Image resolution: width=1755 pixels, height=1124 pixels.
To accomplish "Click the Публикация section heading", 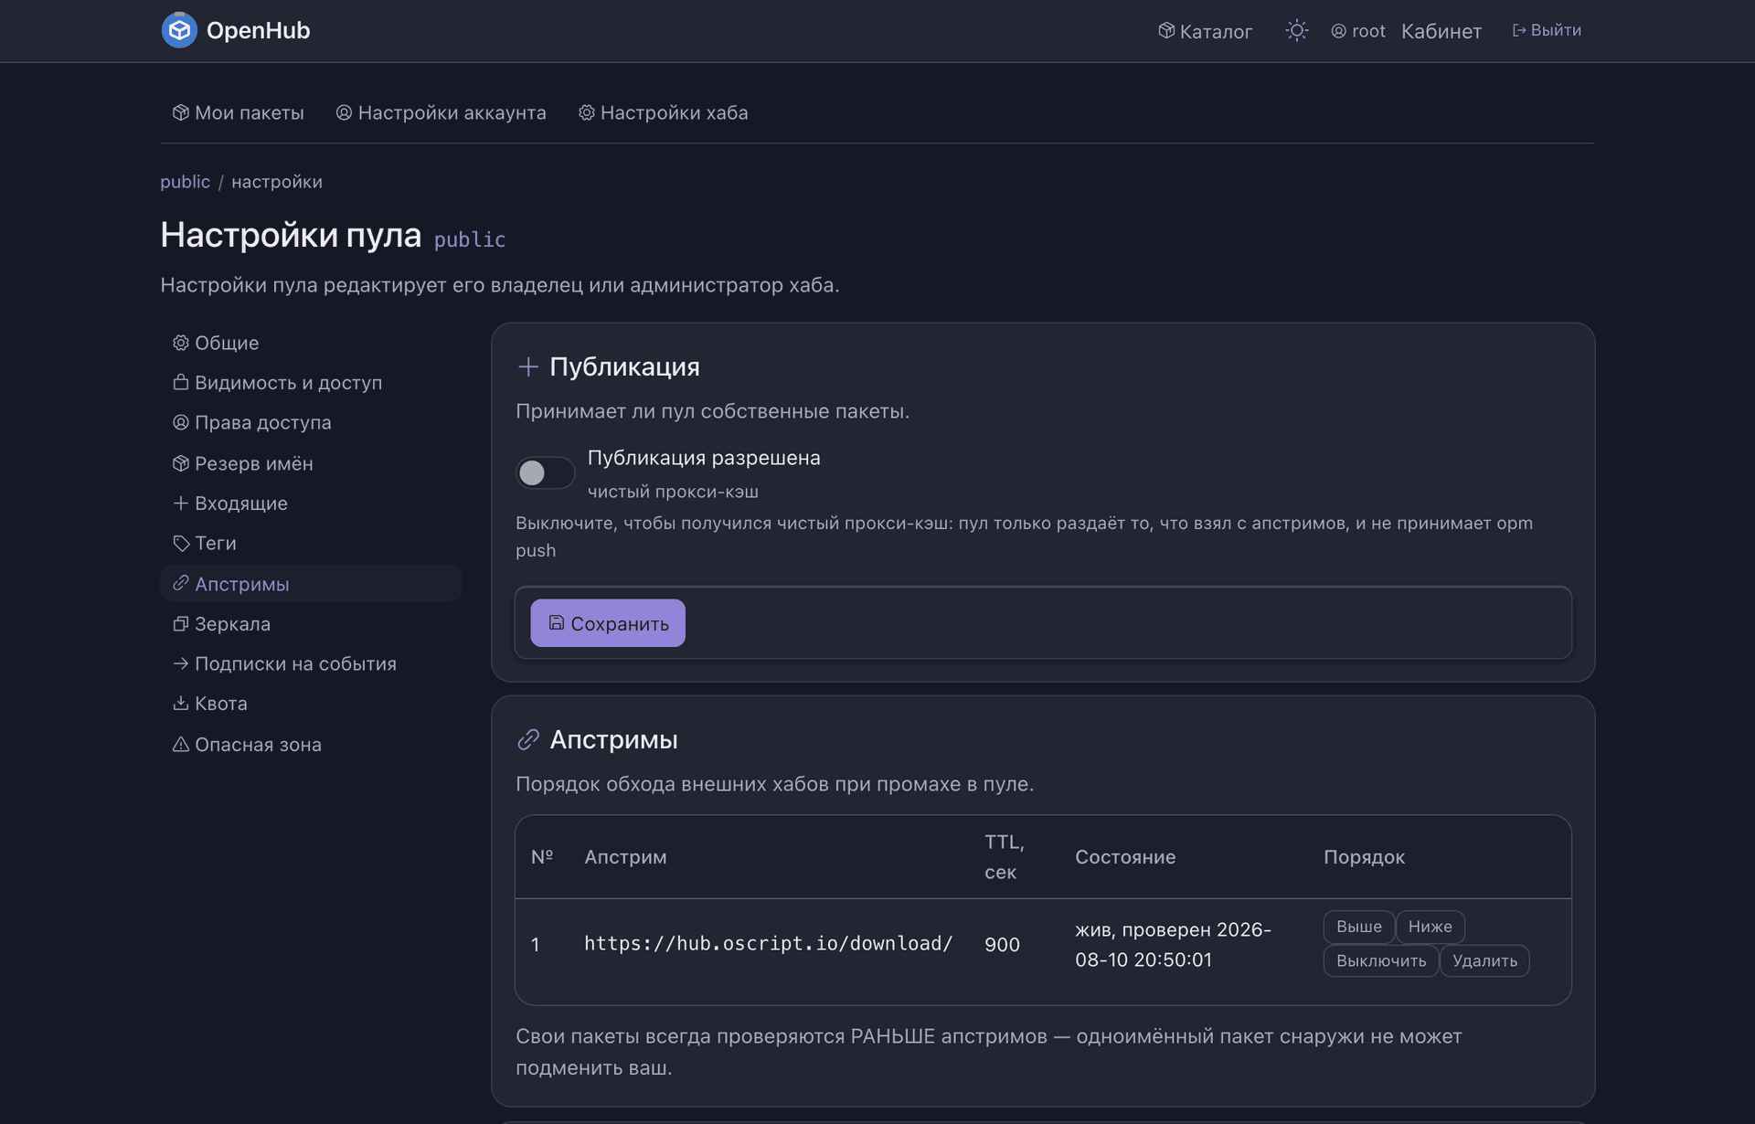I will 624,366.
